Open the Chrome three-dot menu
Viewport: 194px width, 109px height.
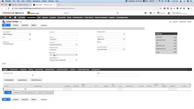coord(192,8)
